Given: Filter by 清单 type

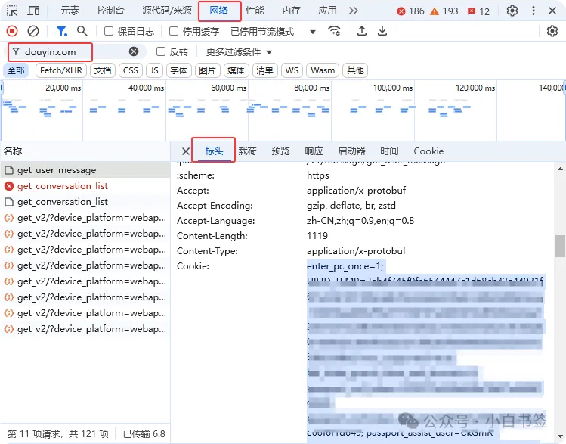Looking at the screenshot, I should tap(265, 70).
